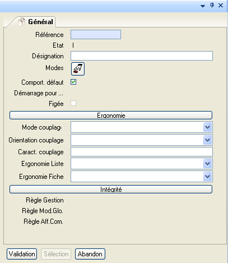
Task: Click the pin icon in the title bar
Action: tap(212, 5)
